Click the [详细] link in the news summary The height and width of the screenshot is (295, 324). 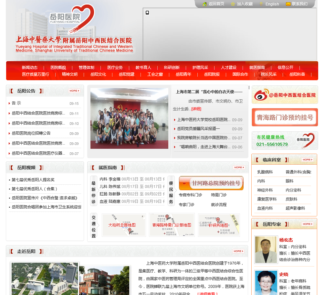pyautogui.click(x=196, y=109)
